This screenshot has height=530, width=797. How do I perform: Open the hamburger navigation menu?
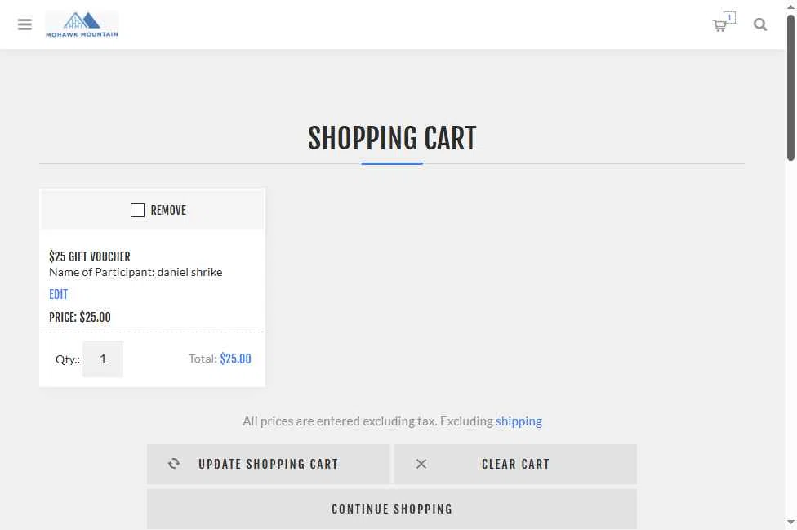pyautogui.click(x=24, y=24)
